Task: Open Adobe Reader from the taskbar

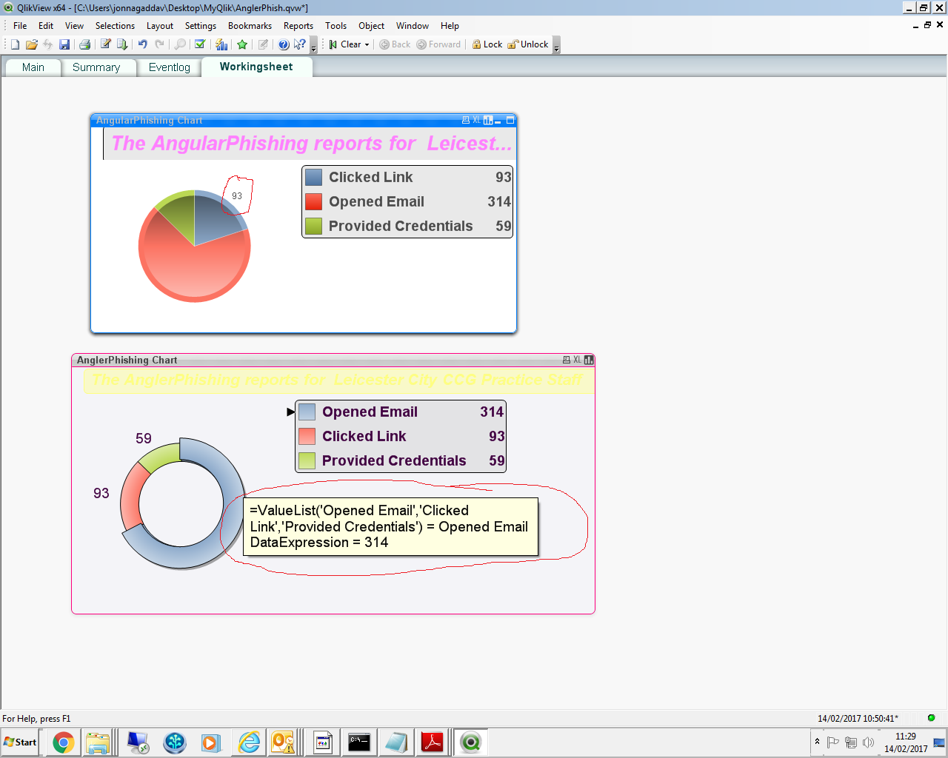Action: click(433, 742)
